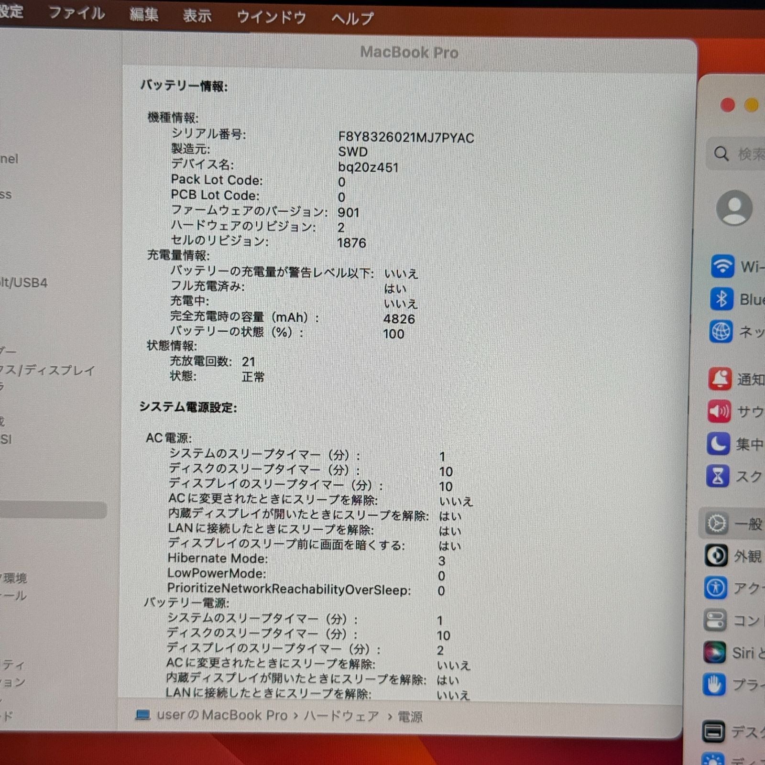Click the cell revision value 1876
Image resolution: width=765 pixels, height=765 pixels.
(351, 243)
